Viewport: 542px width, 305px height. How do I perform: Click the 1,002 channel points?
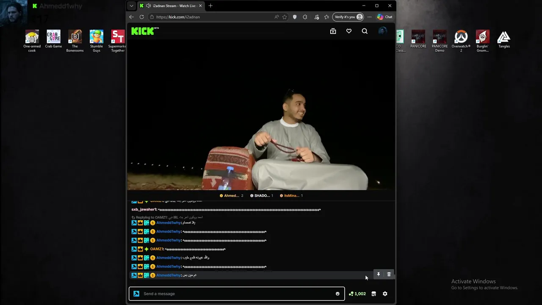pyautogui.click(x=357, y=294)
